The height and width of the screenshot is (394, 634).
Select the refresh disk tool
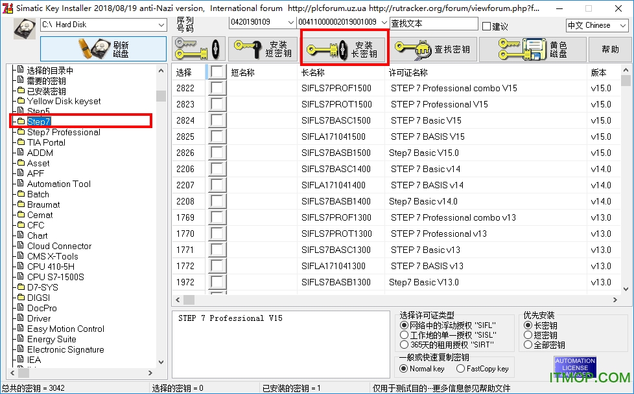tap(102, 49)
